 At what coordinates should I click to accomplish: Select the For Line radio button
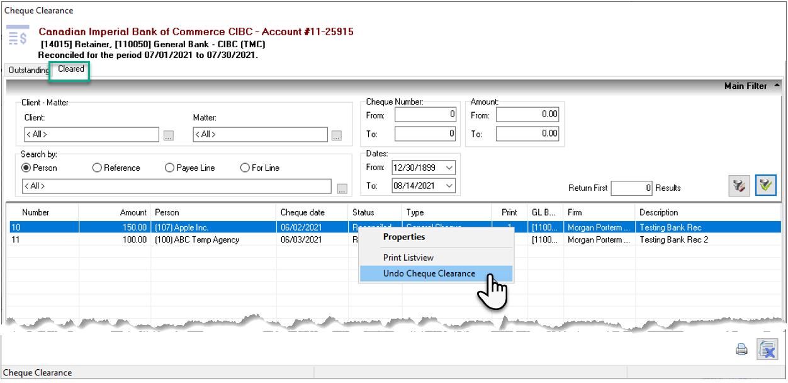pyautogui.click(x=260, y=168)
